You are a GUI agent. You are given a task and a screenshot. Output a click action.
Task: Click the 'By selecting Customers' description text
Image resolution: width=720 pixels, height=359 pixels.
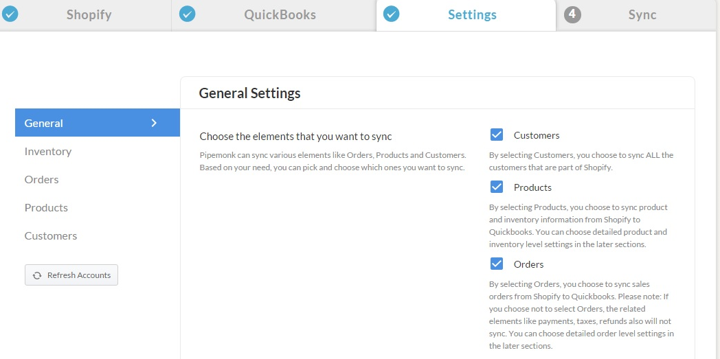pos(581,161)
